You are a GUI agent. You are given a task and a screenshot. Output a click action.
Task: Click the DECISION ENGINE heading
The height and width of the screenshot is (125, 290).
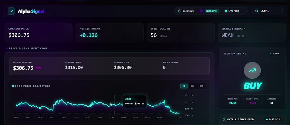pyautogui.click(x=235, y=54)
